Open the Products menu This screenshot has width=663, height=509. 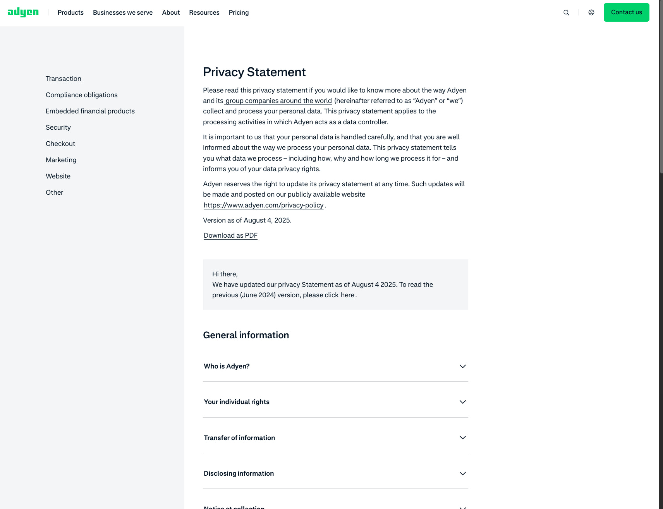[70, 12]
